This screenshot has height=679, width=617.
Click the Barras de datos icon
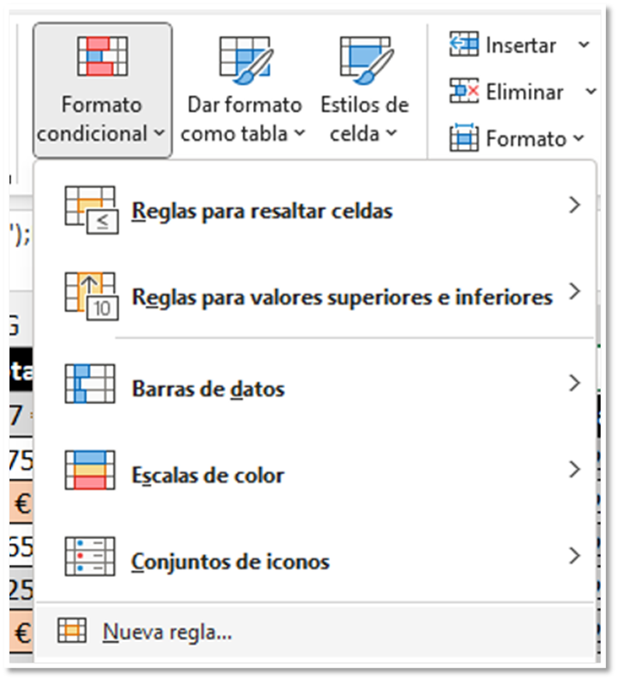tap(90, 384)
